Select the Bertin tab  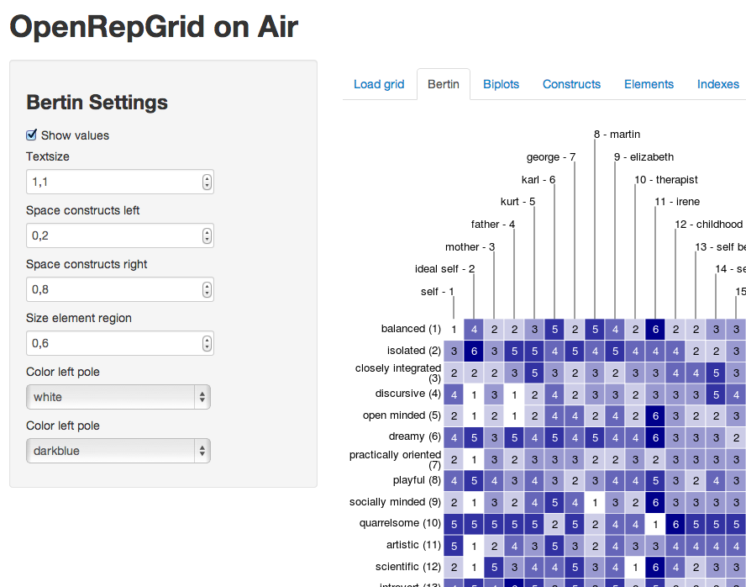point(444,84)
